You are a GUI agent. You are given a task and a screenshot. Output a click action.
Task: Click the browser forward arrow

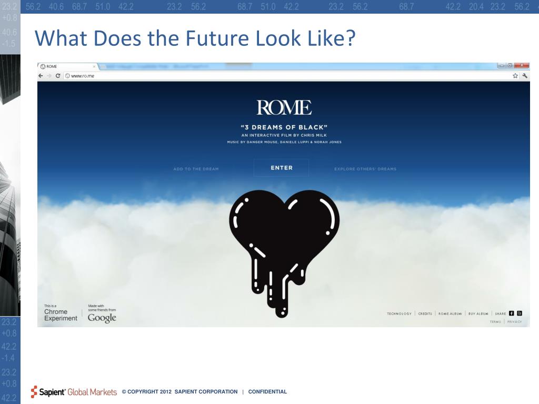pos(49,76)
